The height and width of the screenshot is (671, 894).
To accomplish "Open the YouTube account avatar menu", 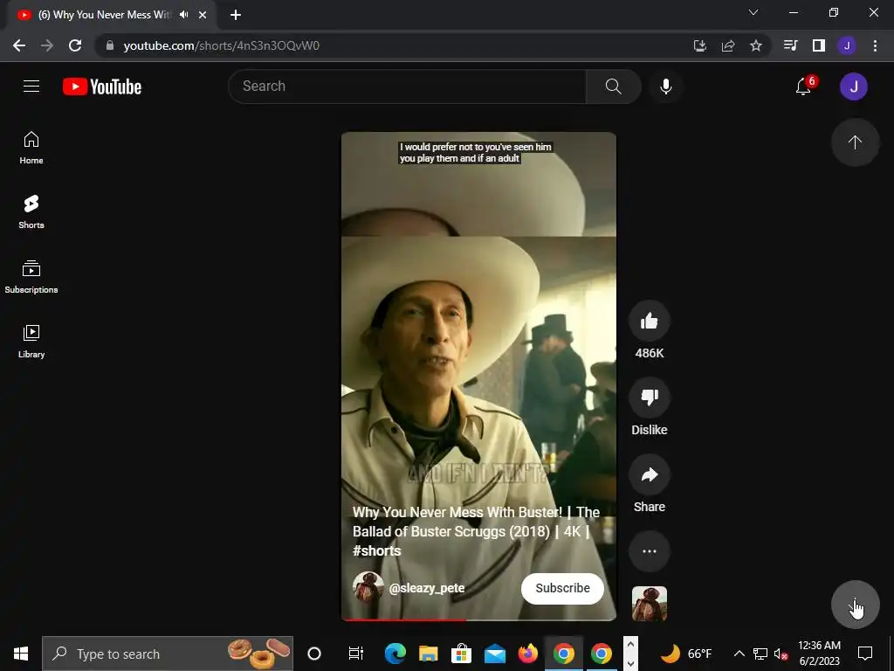I will [854, 86].
